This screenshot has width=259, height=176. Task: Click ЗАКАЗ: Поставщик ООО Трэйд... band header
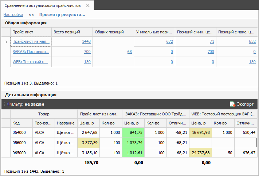pyautogui.click(x=156, y=114)
